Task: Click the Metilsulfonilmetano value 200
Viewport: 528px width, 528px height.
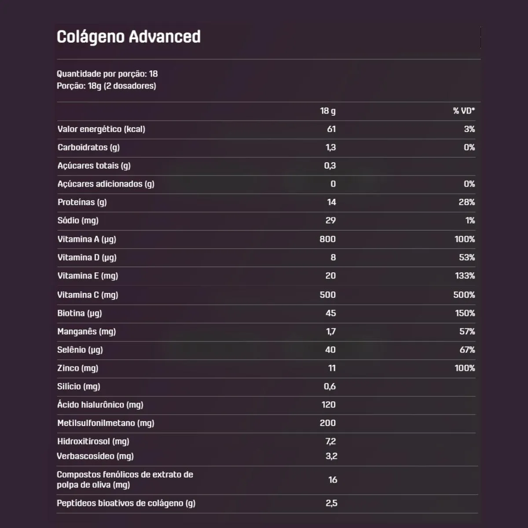Action: pyautogui.click(x=328, y=423)
